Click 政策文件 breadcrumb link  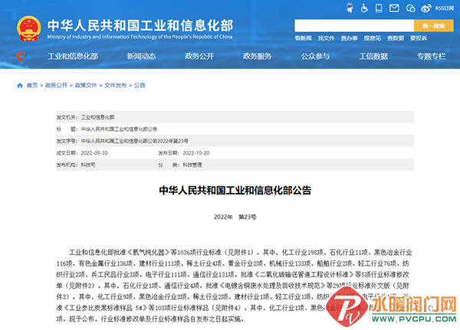[86, 85]
